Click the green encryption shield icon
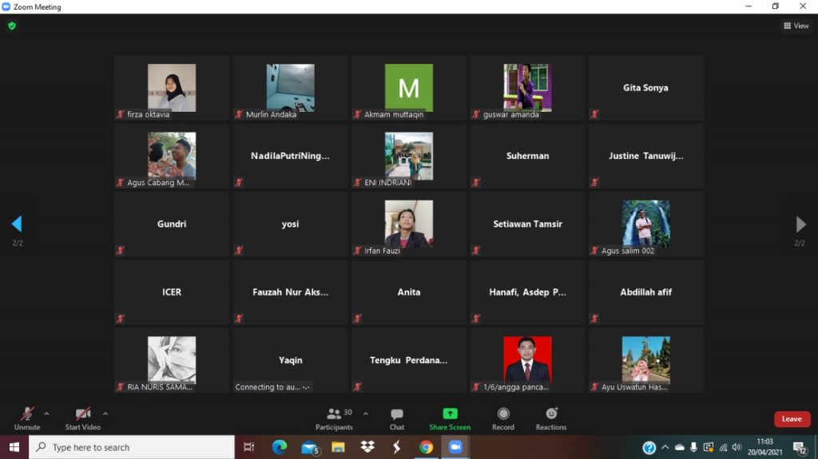The image size is (818, 459). pyautogui.click(x=12, y=26)
